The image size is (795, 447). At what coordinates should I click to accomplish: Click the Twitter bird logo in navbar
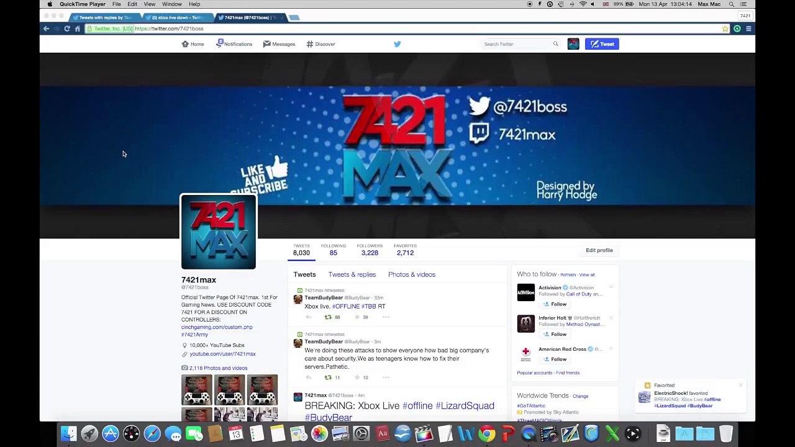[397, 44]
